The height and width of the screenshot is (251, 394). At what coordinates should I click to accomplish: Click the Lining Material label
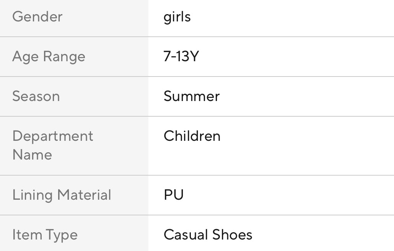[62, 195]
